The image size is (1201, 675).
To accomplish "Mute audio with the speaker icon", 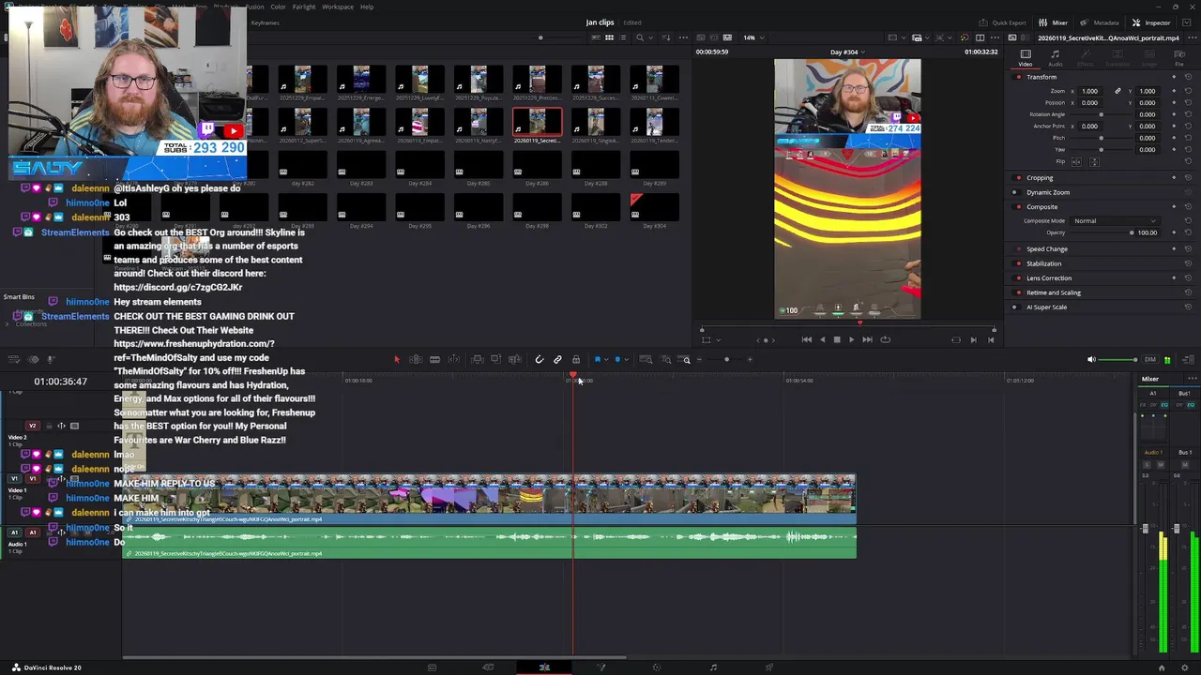I will [1090, 359].
